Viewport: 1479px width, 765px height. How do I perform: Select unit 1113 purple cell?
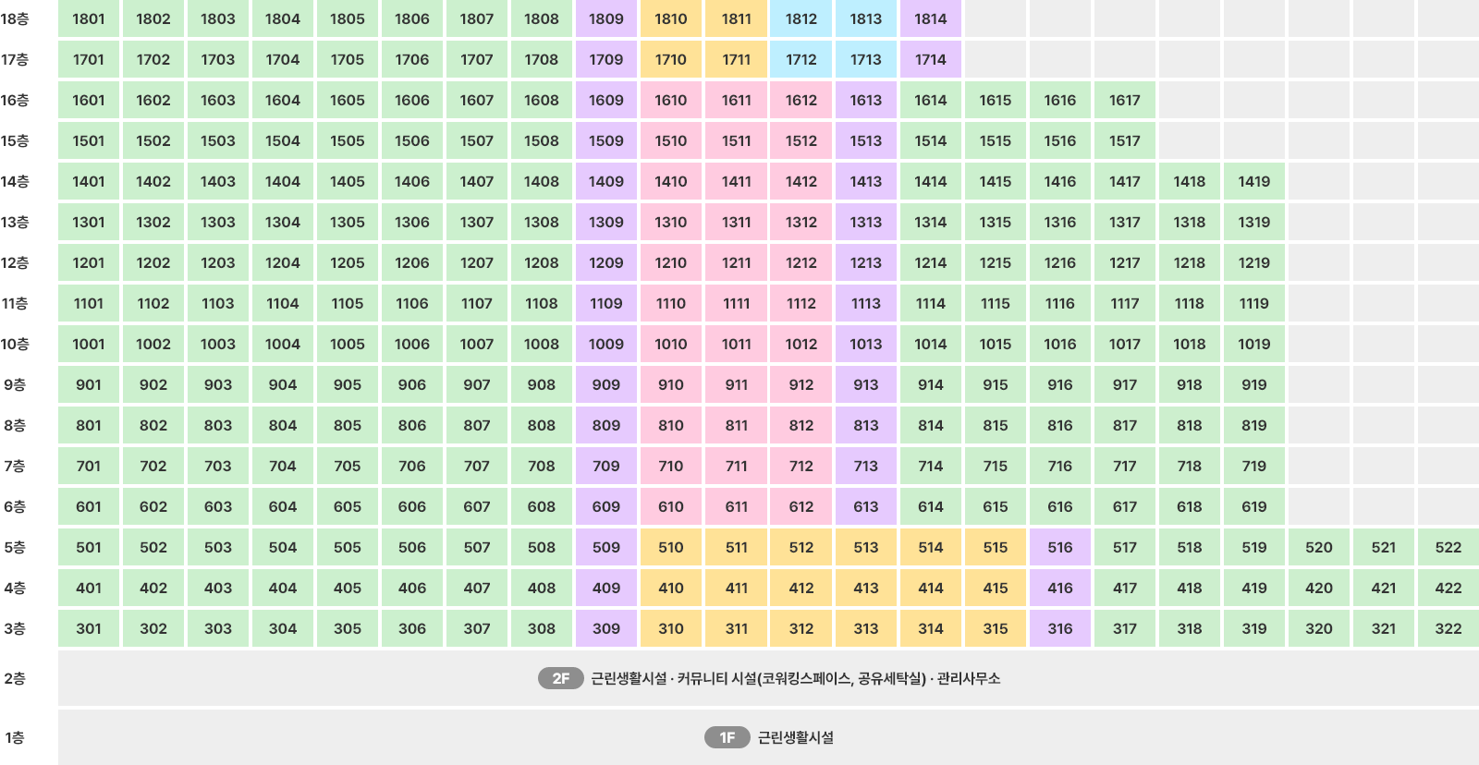[865, 303]
